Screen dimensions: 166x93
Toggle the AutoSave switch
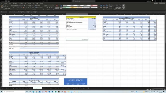[6, 1]
